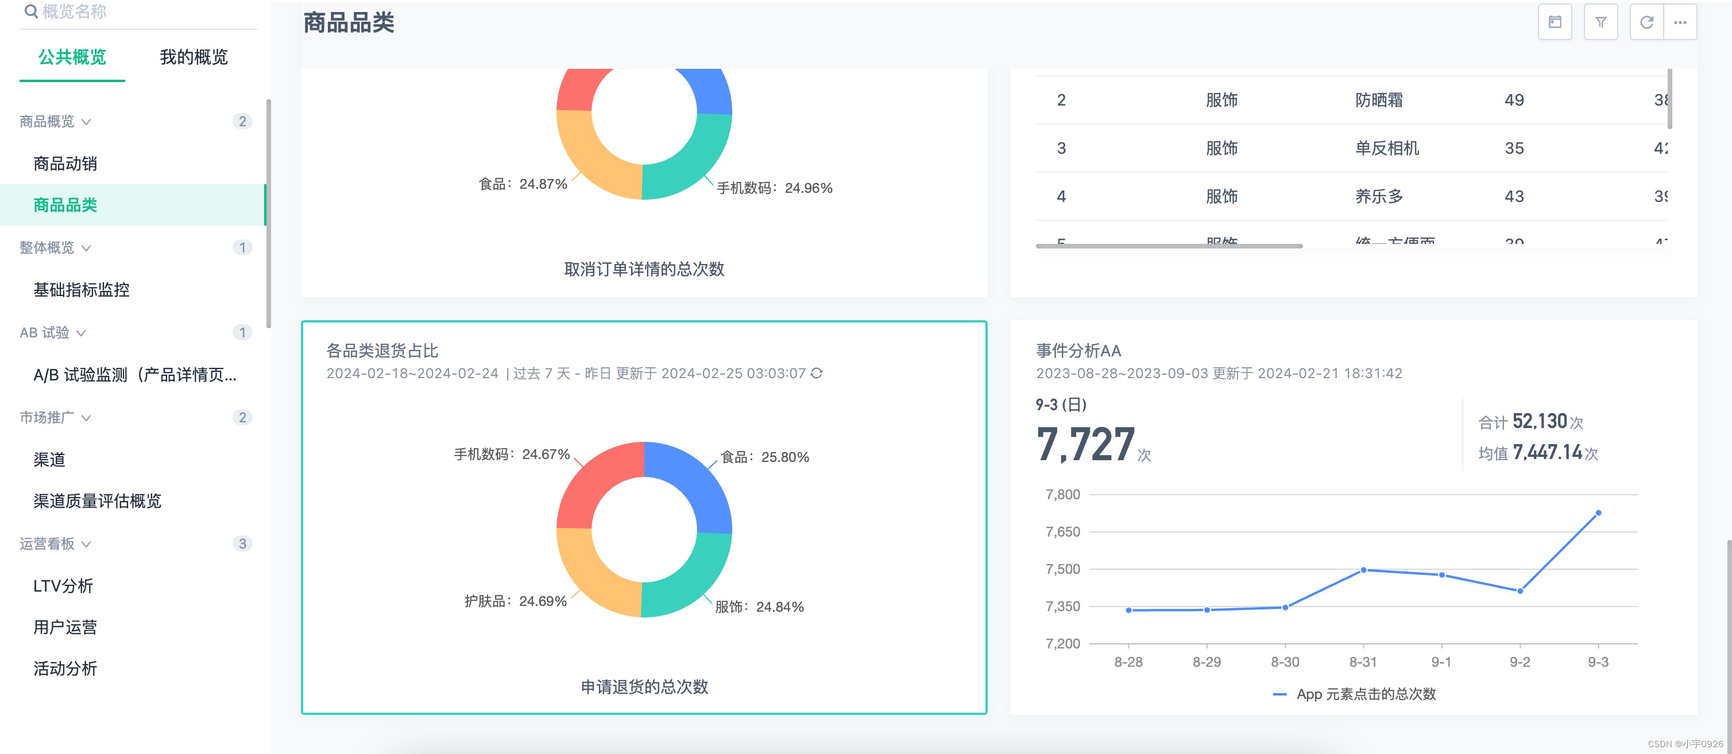This screenshot has height=754, width=1732.
Task: Open the 渠道质量评估概览 item
Action: [98, 500]
